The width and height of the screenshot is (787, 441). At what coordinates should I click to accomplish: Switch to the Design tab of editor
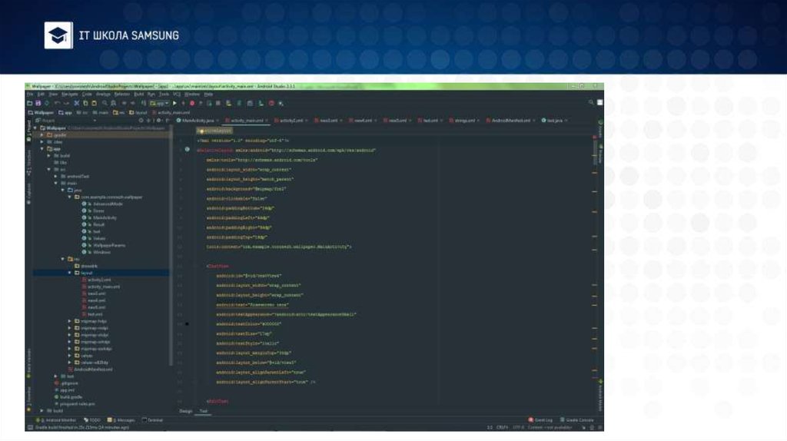pos(186,411)
